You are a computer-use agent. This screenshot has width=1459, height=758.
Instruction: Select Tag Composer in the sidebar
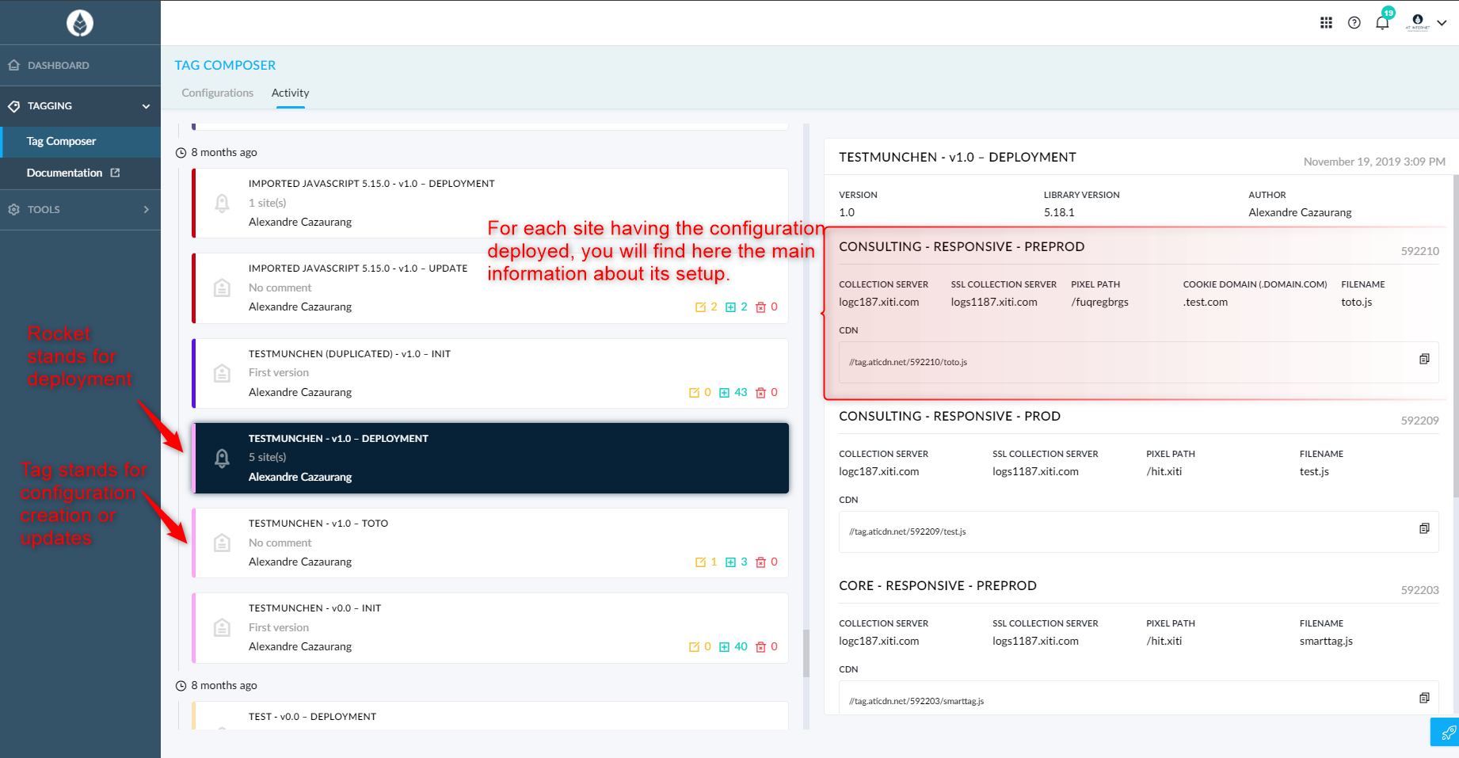click(x=61, y=142)
